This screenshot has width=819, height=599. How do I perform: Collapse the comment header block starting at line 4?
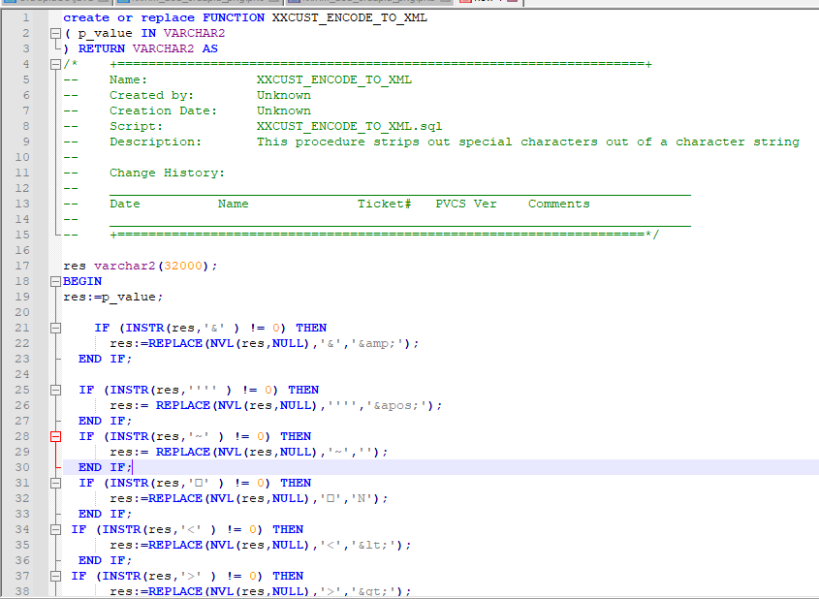55,64
